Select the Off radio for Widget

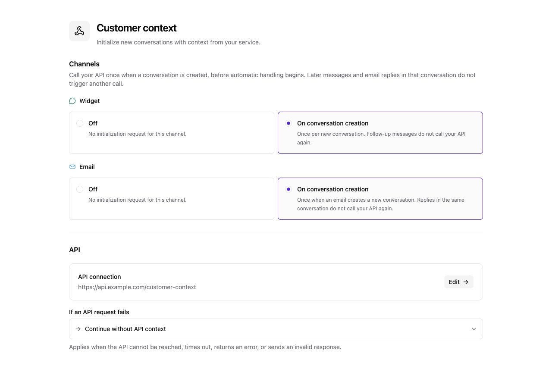tap(80, 123)
